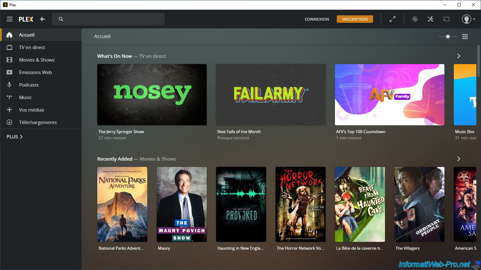The image size is (481, 270).
Task: Select Movies & Shows in sidebar
Action: pyautogui.click(x=37, y=60)
